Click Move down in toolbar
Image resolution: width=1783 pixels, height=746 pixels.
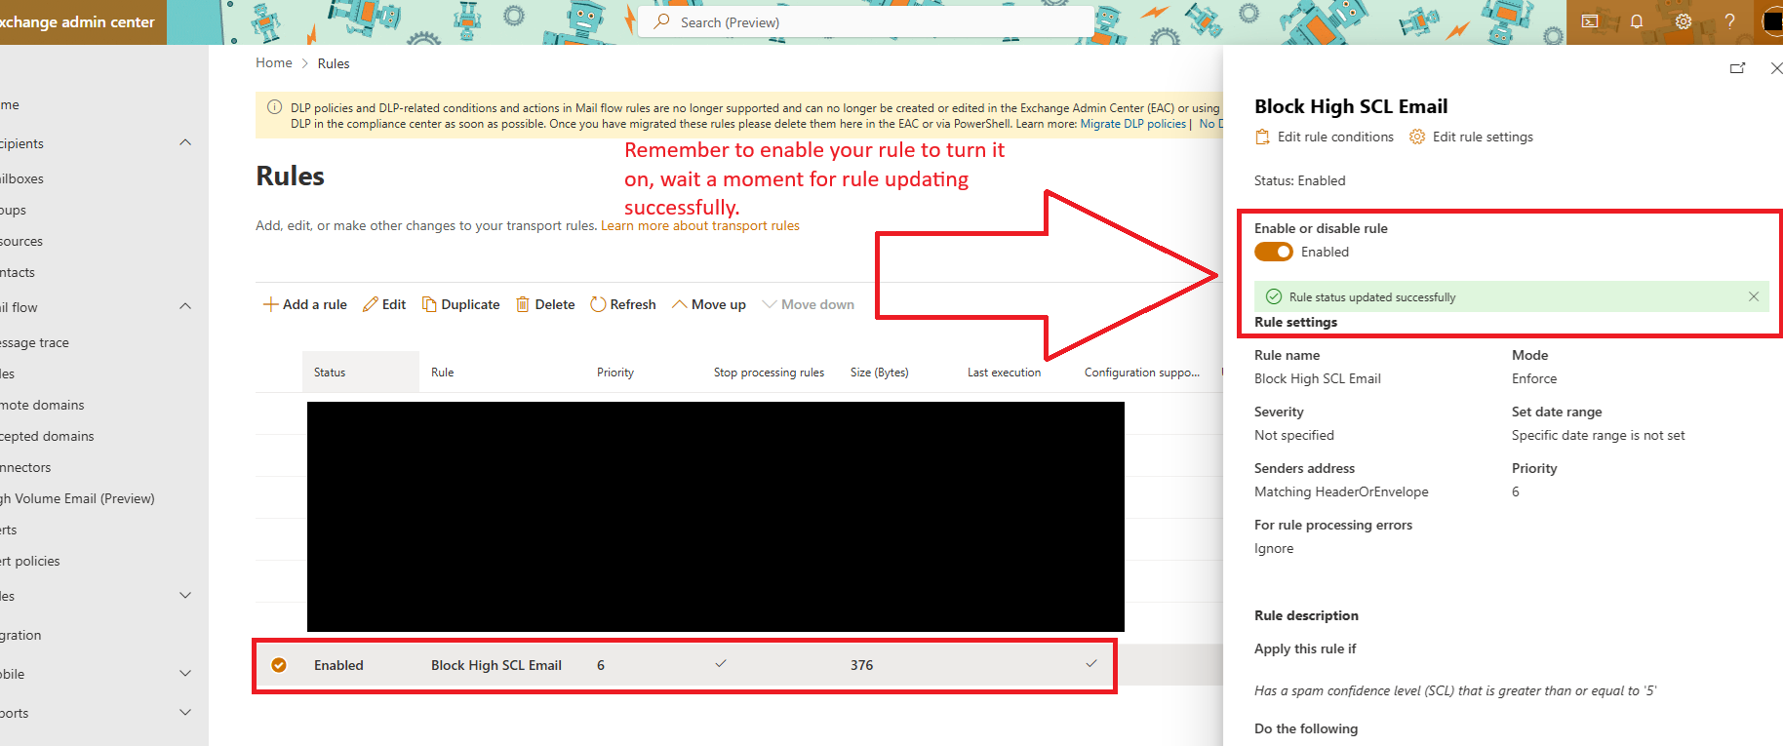[808, 304]
